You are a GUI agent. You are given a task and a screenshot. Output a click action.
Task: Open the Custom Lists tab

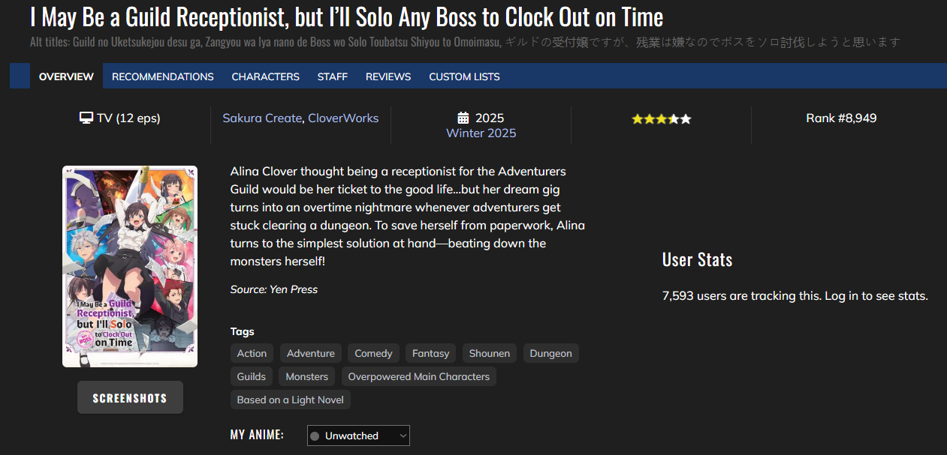pyautogui.click(x=464, y=76)
